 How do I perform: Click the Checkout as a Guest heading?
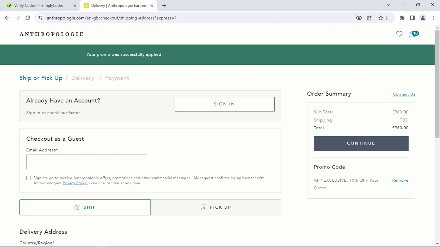(55, 139)
